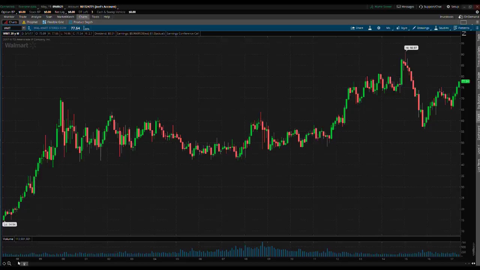Click the small circle icon bottom-left

pyautogui.click(x=4, y=264)
